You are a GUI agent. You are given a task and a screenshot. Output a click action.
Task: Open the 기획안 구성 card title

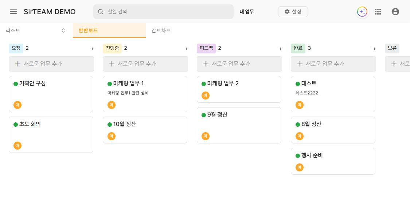coord(32,84)
